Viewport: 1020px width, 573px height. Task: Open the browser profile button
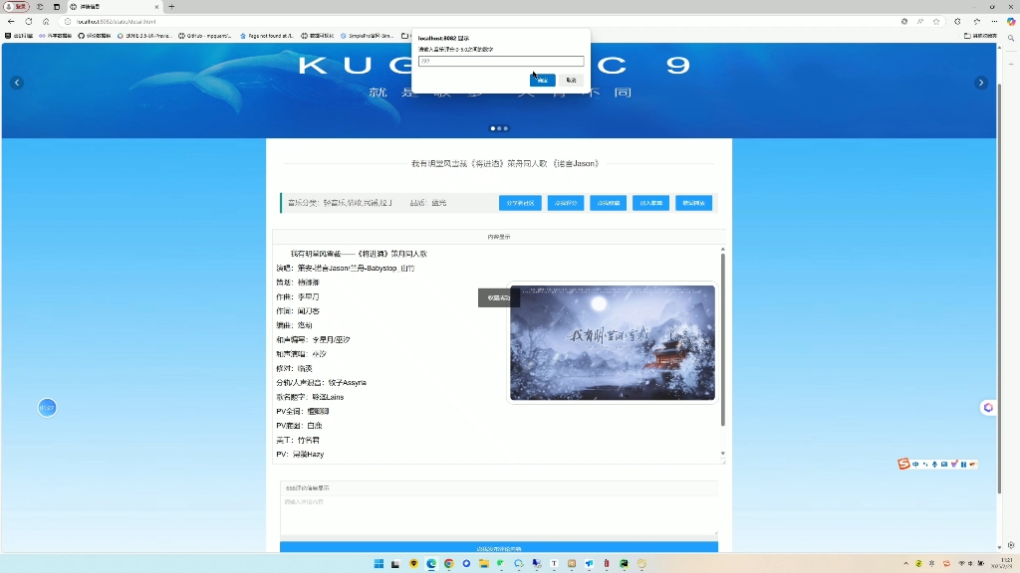pos(17,7)
